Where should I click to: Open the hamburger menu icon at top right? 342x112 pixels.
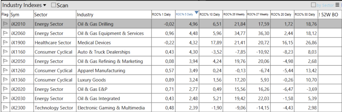pyautogui.click(x=337, y=5)
